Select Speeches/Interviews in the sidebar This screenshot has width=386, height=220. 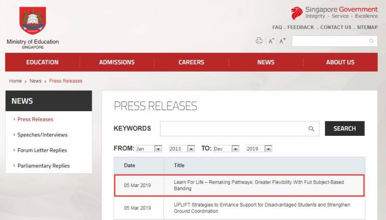[42, 135]
